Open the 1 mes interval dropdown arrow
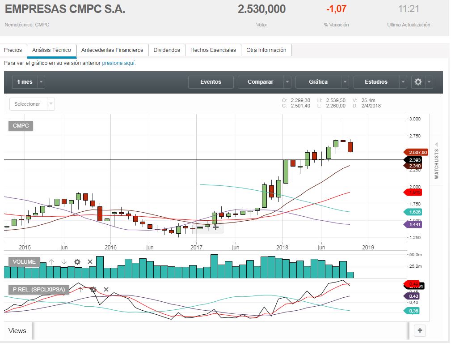This screenshot has height=351, width=451. pyautogui.click(x=41, y=82)
